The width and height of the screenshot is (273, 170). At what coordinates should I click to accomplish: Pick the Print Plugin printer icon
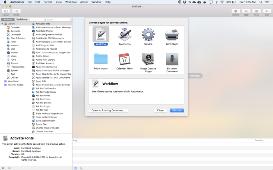tap(172, 35)
